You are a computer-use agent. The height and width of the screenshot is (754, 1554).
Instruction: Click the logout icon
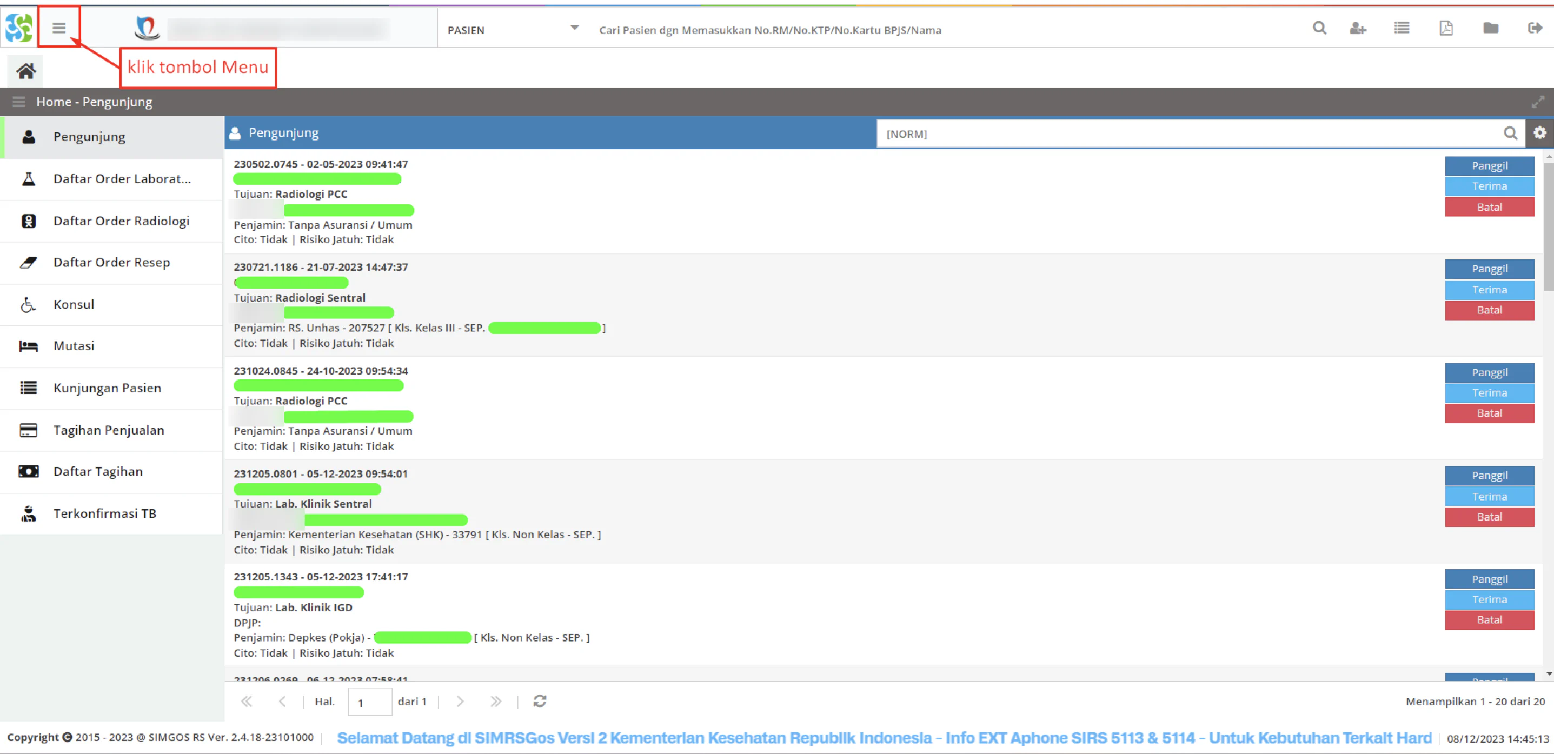click(x=1535, y=28)
